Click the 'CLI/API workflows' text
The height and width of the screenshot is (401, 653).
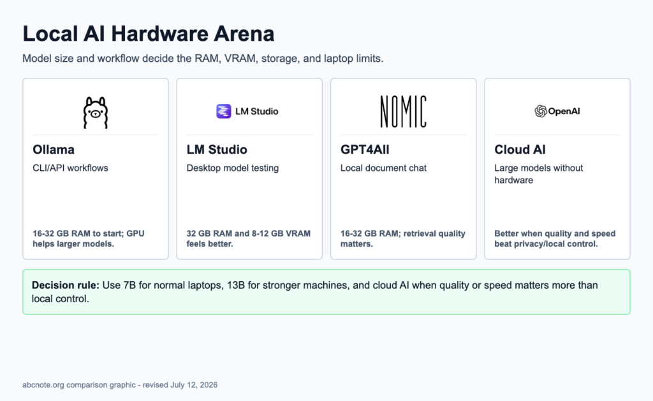(70, 168)
